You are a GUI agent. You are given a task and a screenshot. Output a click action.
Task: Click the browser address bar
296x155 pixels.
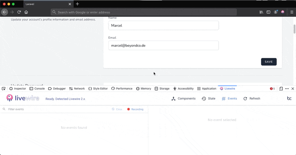click(144, 12)
